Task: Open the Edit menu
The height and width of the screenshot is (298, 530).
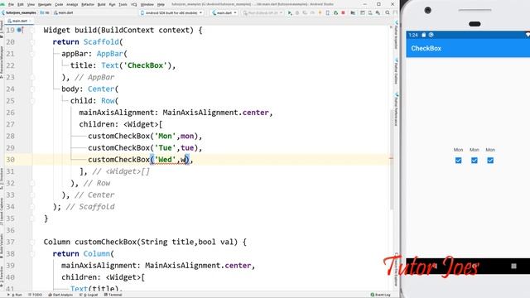Action: click(20, 4)
